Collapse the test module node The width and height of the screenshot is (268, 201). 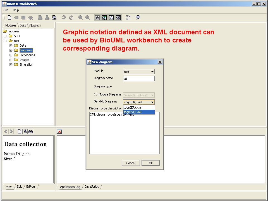tap(5, 41)
